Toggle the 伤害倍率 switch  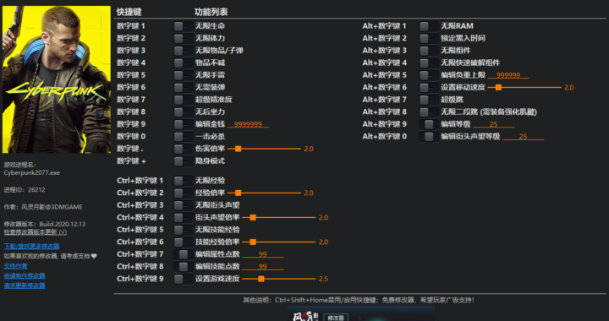183,149
